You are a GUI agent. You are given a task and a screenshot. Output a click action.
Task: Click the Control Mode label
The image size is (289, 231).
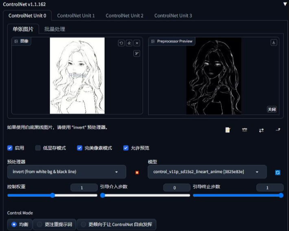click(20, 213)
